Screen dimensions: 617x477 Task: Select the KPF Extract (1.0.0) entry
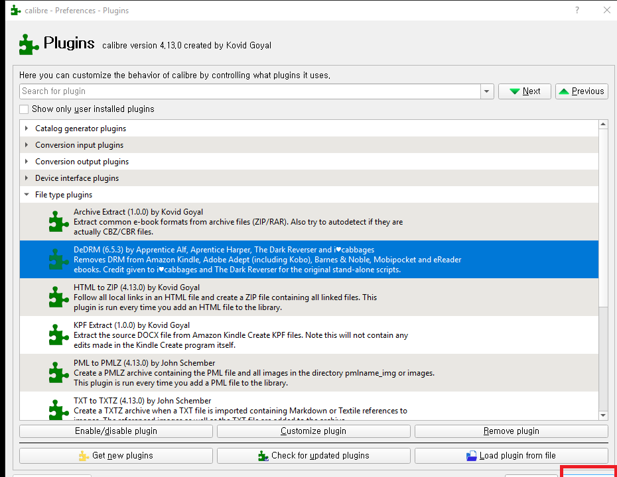click(x=309, y=335)
